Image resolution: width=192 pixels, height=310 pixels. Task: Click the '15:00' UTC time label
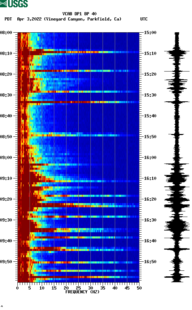[x=150, y=33]
